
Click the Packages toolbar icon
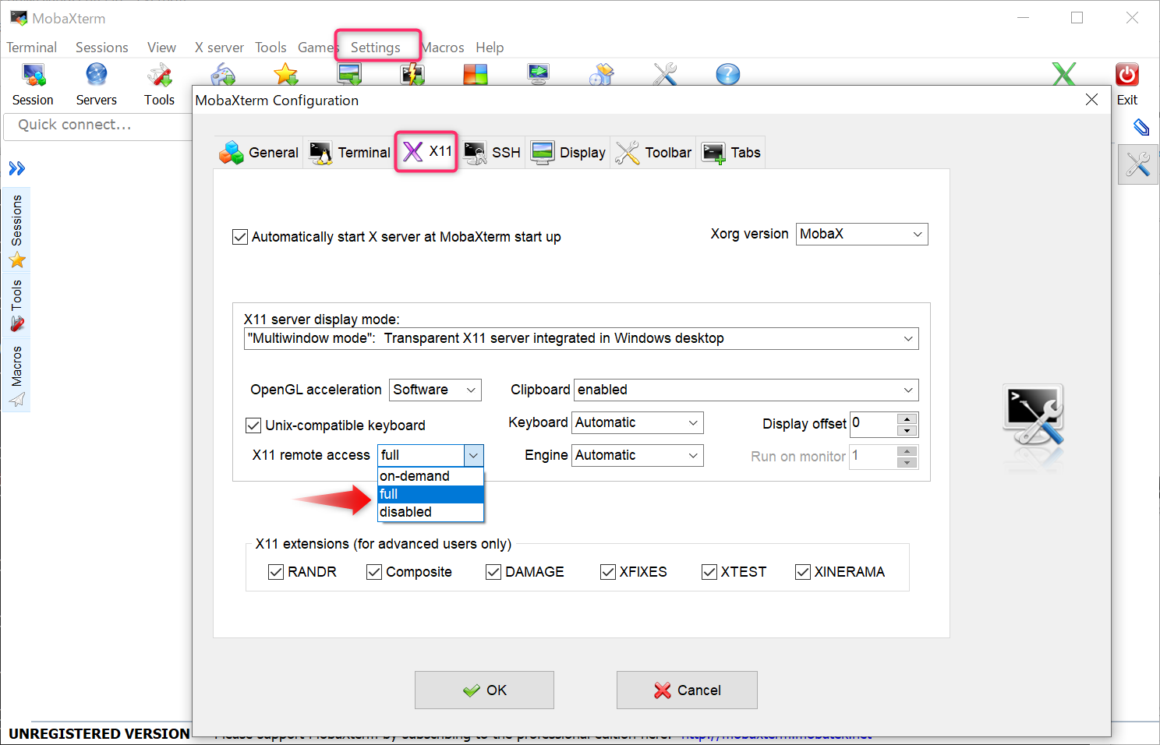(602, 74)
